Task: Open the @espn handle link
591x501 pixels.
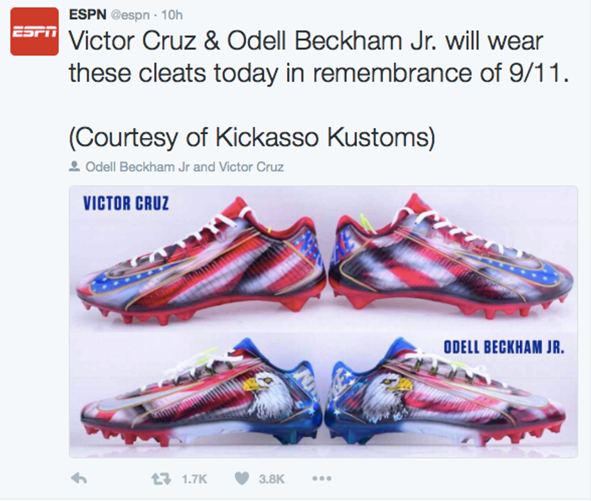Action: [x=131, y=14]
